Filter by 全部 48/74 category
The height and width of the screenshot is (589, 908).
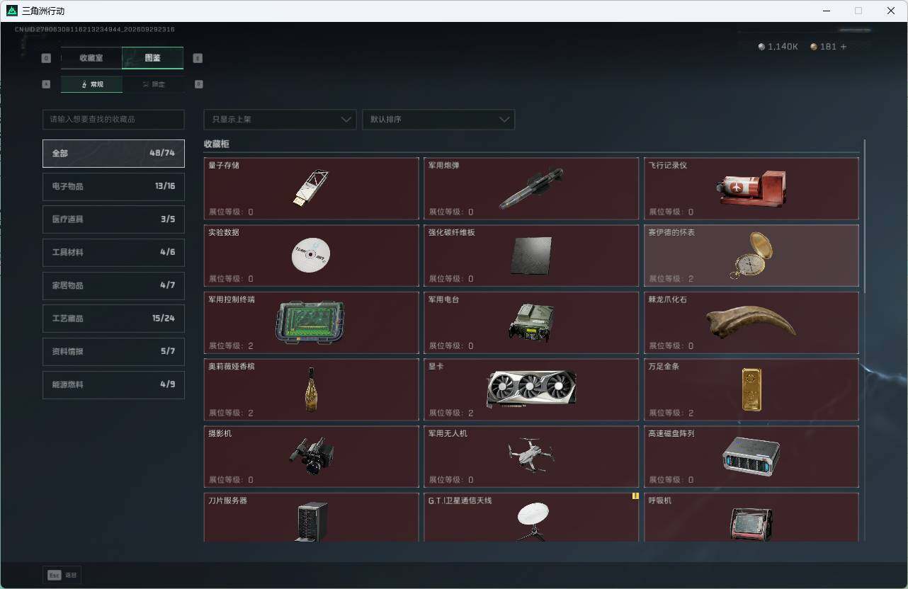pos(113,153)
